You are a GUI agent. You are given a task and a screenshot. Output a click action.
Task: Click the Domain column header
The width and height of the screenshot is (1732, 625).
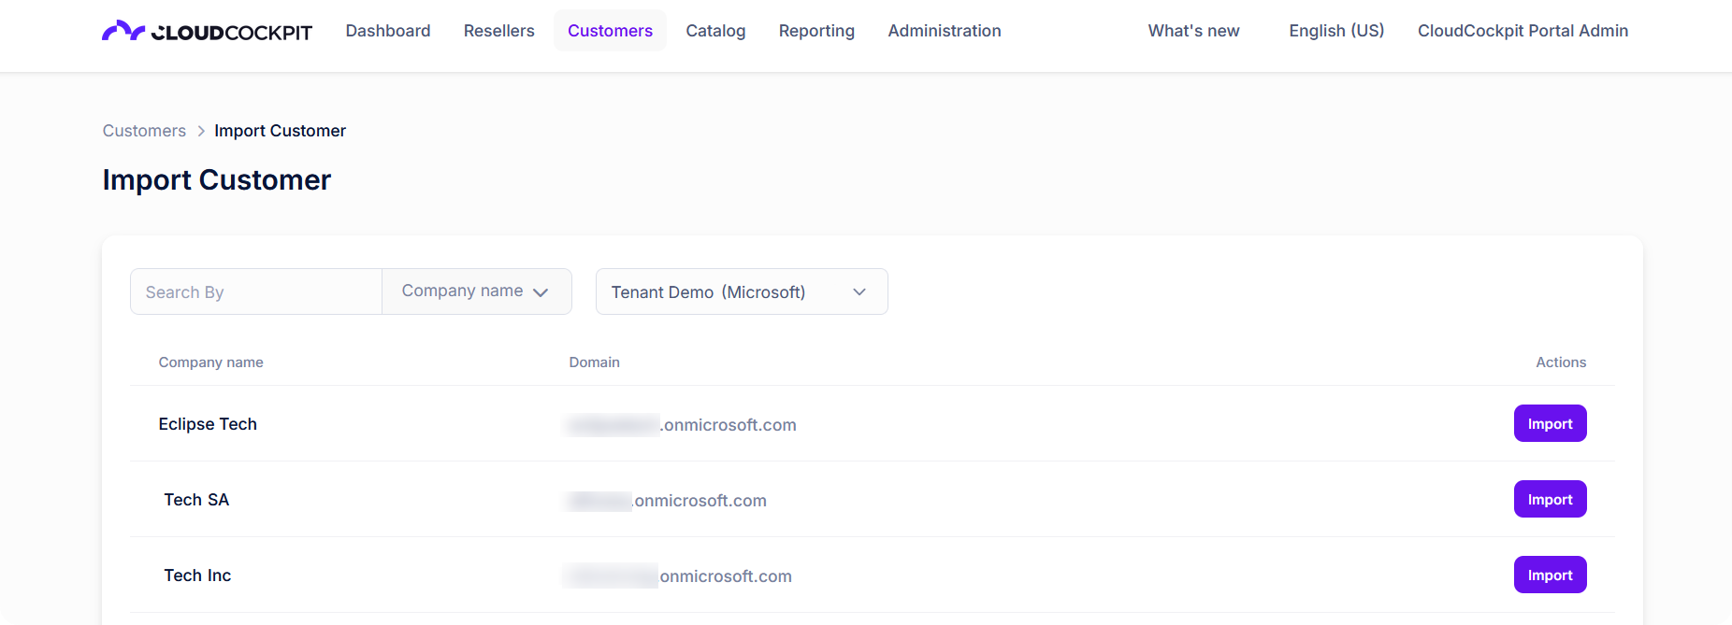coord(594,362)
